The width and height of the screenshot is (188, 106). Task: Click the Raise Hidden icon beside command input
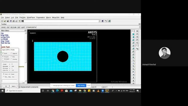103,21
